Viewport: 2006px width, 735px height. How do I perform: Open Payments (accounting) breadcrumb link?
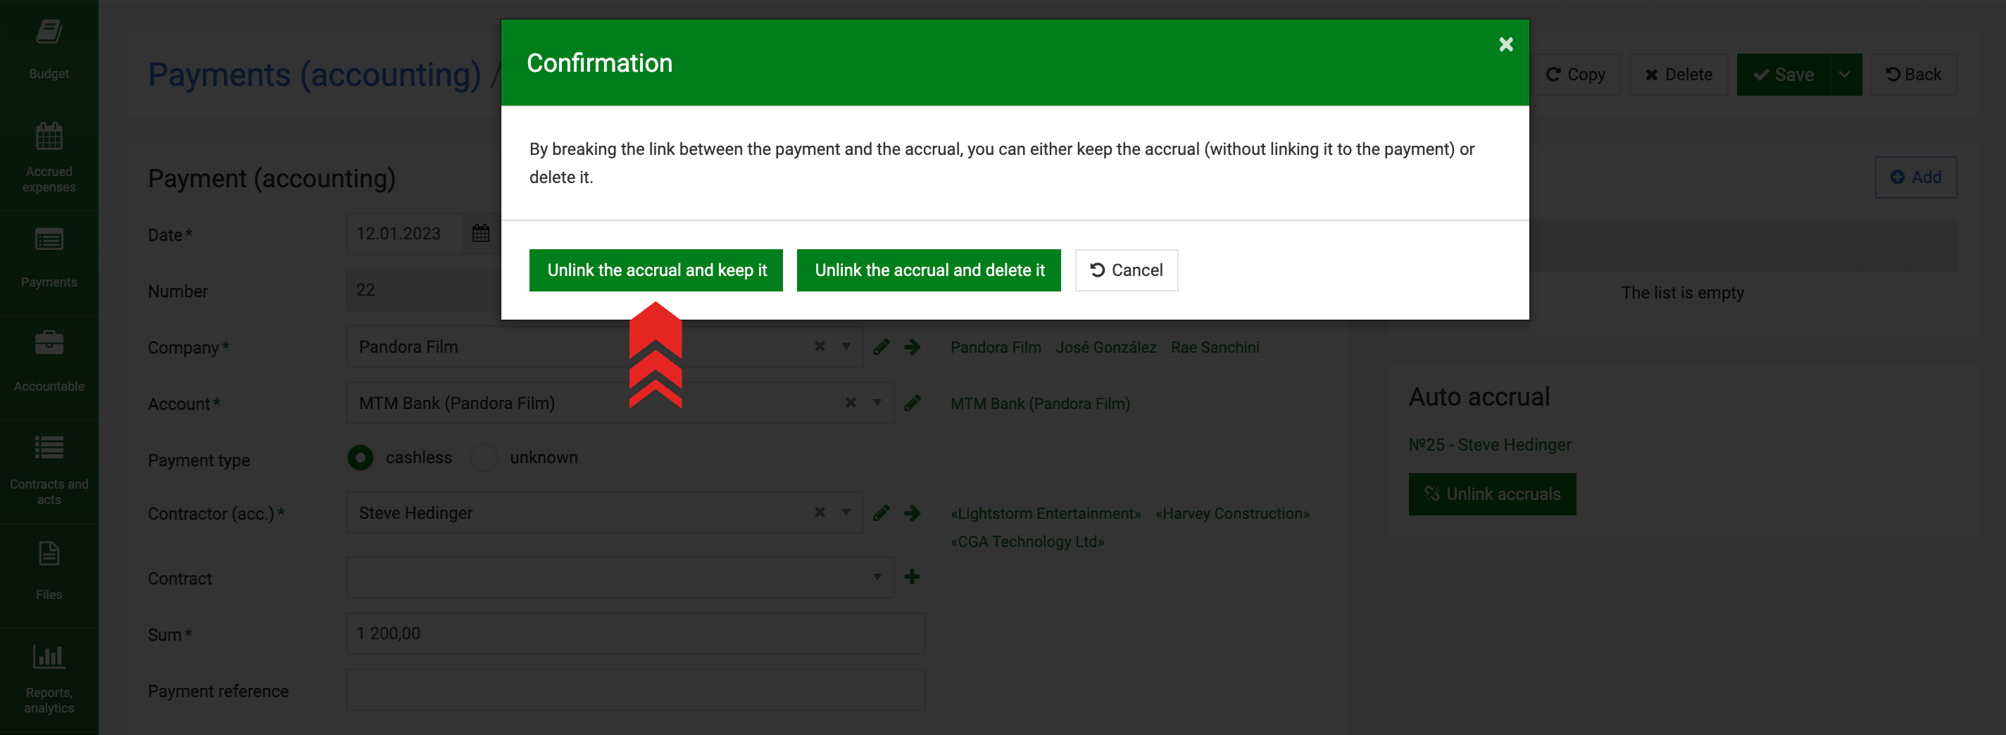pyautogui.click(x=315, y=75)
